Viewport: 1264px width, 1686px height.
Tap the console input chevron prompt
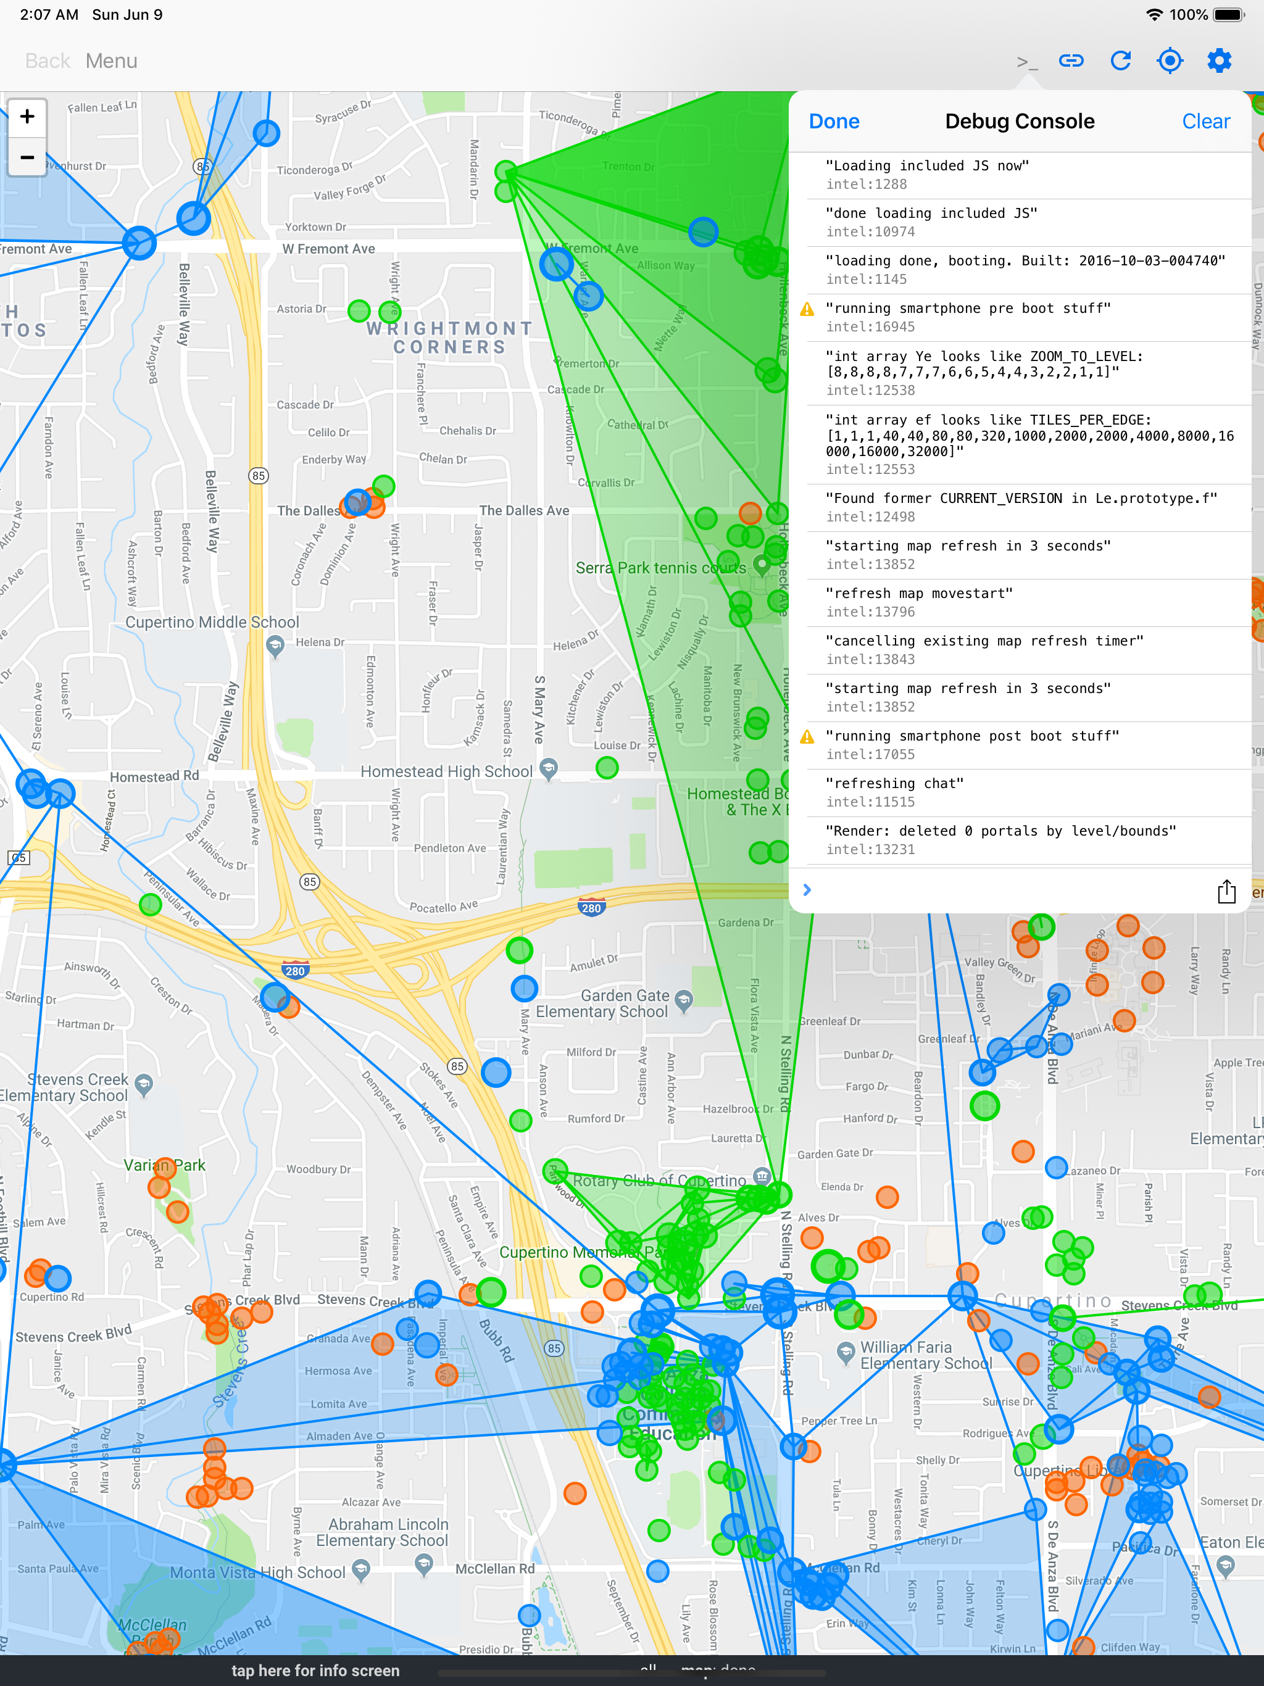(807, 889)
